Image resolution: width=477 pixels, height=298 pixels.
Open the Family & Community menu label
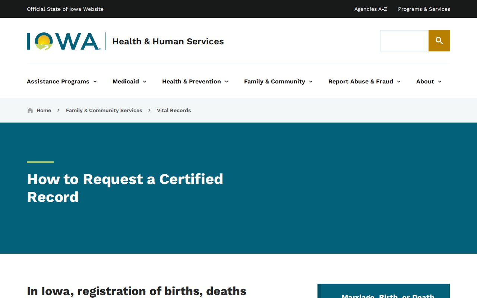pyautogui.click(x=275, y=82)
